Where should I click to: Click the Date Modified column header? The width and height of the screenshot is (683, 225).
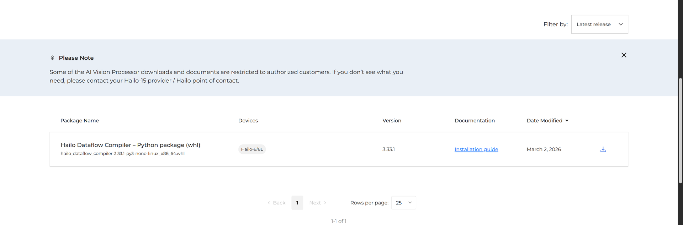(x=544, y=121)
